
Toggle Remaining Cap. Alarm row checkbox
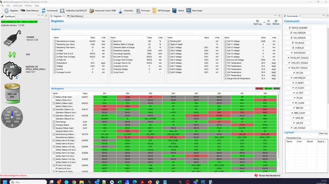(x=55, y=44)
